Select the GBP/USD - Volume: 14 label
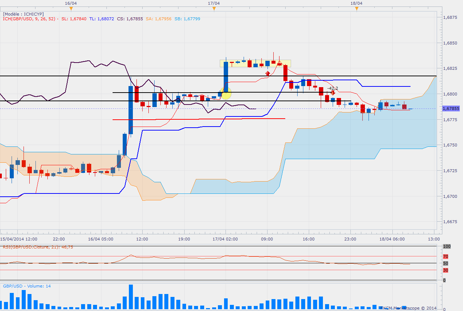463x311 pixels. point(27,286)
